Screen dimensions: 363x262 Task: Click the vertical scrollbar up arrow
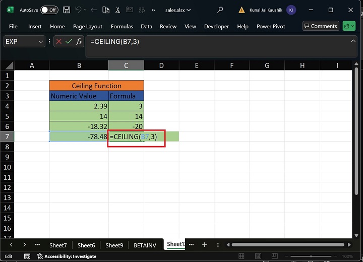(x=356, y=64)
